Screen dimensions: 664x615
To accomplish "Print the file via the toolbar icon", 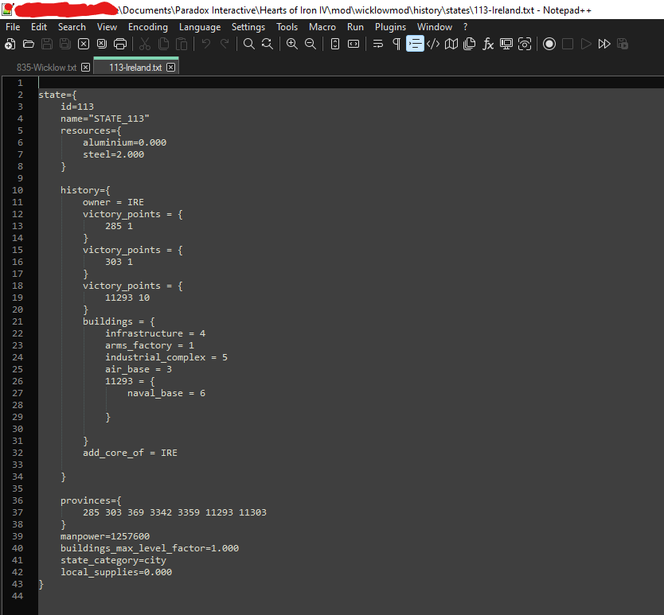I will click(x=119, y=44).
